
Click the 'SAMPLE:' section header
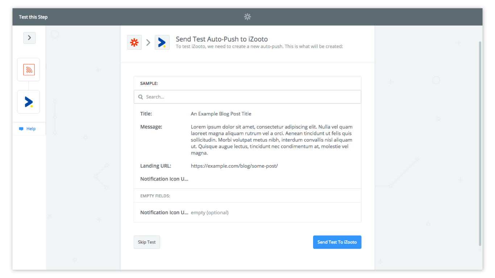click(149, 83)
